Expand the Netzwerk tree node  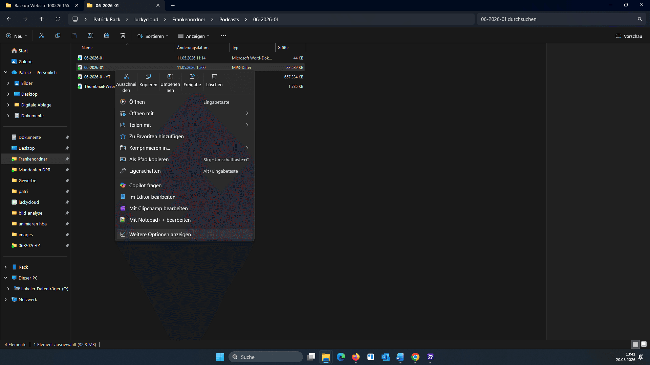(6, 299)
